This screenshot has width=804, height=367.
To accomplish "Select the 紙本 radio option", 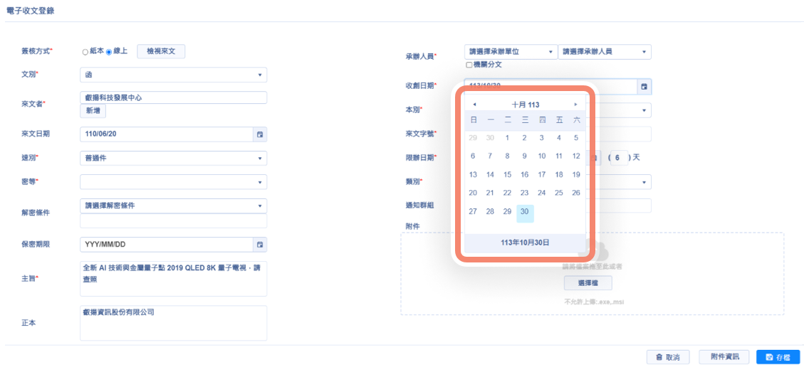I will 85,52.
